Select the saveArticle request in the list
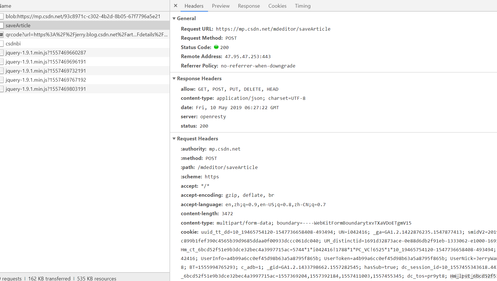 pos(18,25)
